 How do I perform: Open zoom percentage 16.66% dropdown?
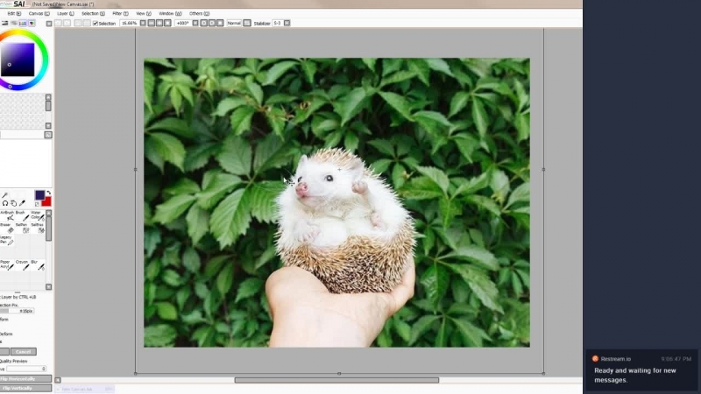tap(143, 23)
